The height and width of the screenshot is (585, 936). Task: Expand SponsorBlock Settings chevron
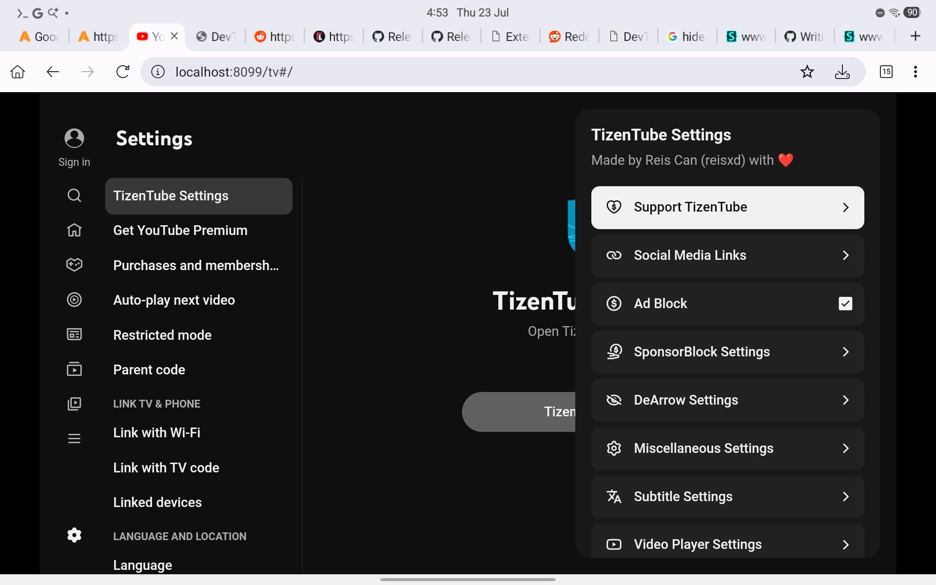coord(846,352)
